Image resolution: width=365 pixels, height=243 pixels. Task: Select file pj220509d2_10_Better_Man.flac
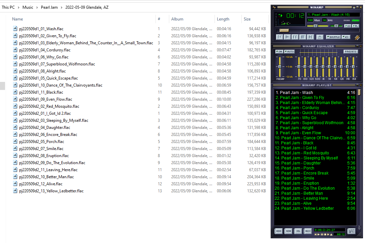pyautogui.click(x=46, y=177)
